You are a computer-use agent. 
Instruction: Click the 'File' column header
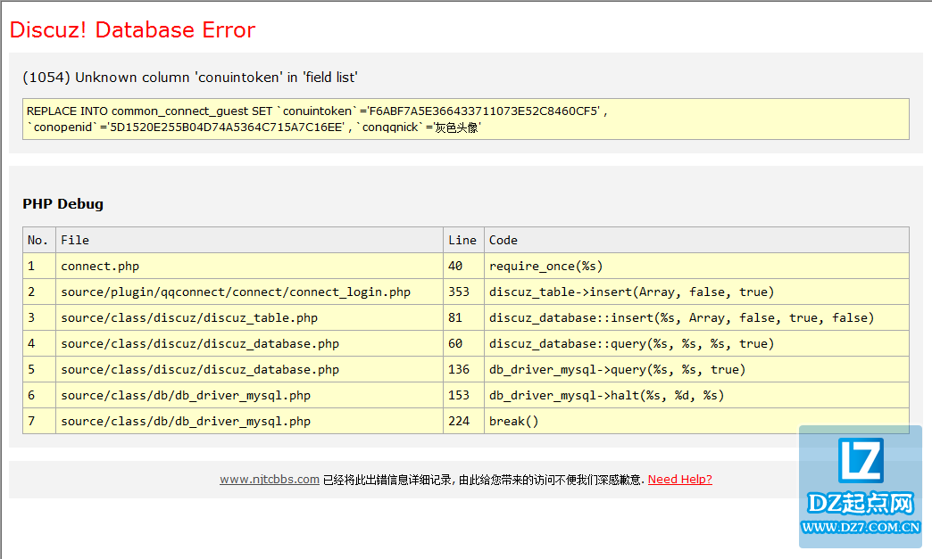[250, 241]
